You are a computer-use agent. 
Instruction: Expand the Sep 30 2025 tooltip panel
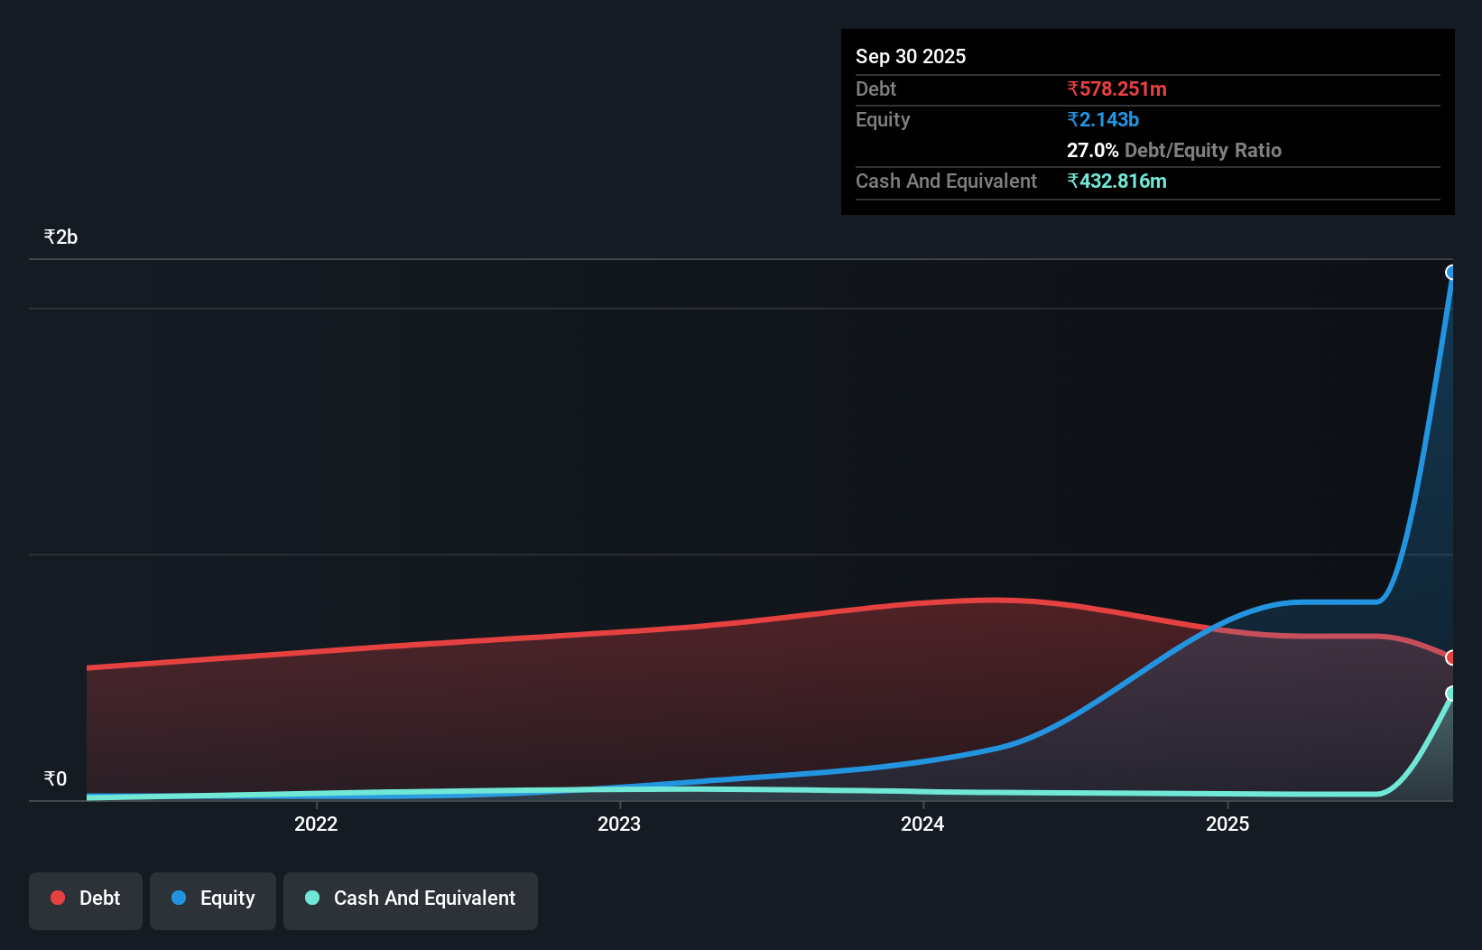[911, 56]
